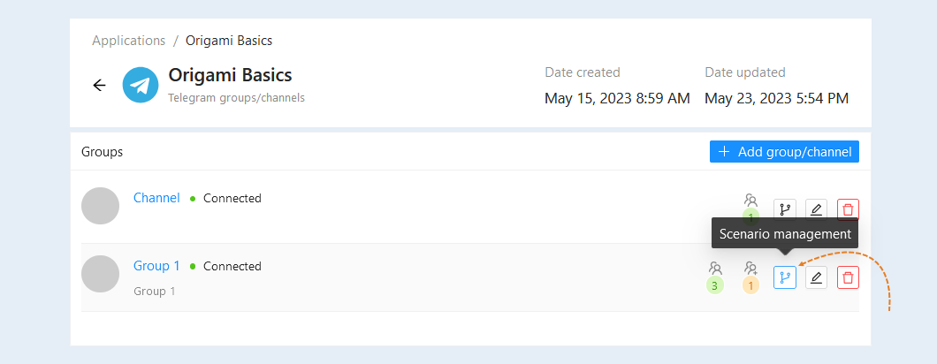Open Scenario management for Channel row

(x=785, y=209)
